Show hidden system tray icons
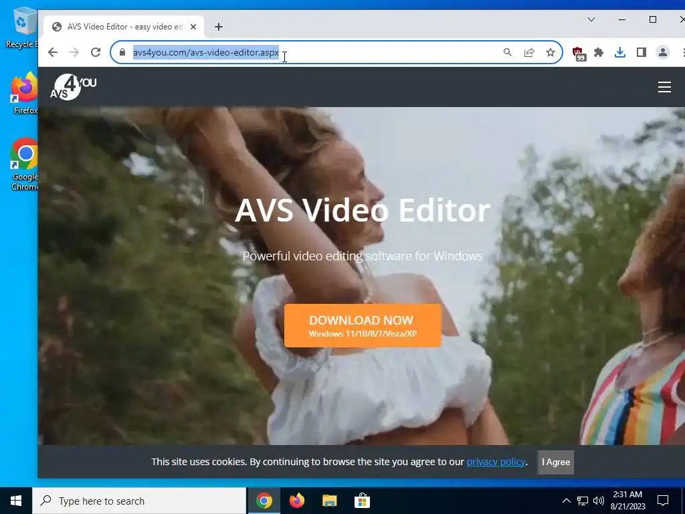Screen dimensions: 685x514 pyautogui.click(x=566, y=501)
